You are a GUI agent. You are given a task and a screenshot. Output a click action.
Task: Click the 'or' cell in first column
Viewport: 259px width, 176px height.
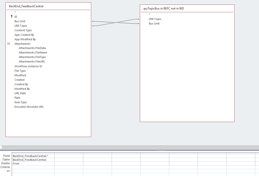[x=33, y=171]
